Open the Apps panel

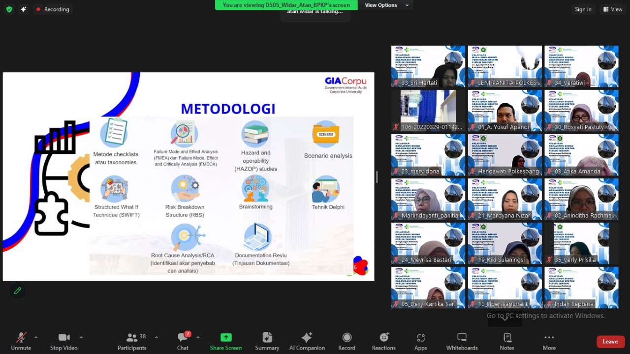[420, 341]
